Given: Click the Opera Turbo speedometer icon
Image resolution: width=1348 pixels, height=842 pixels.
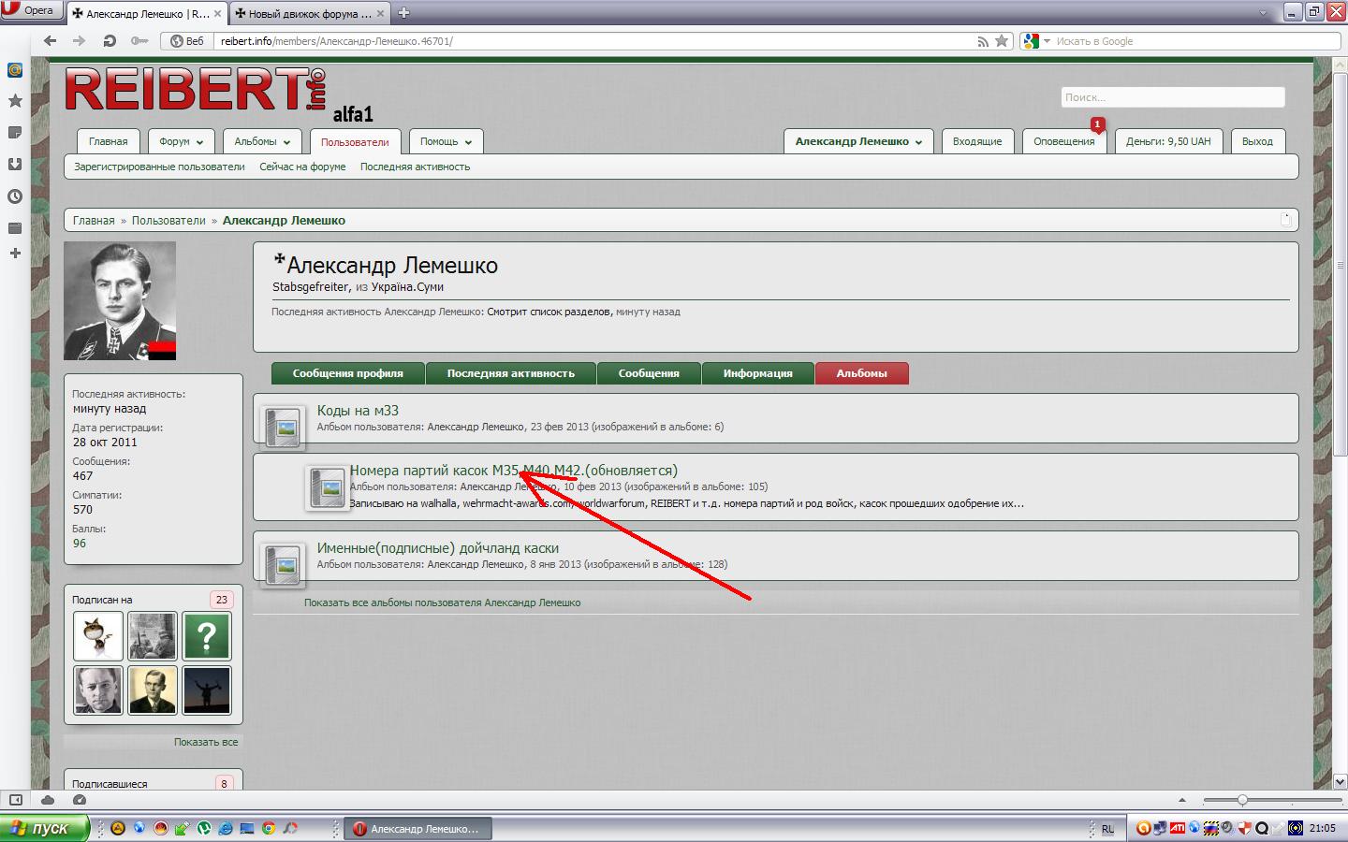Looking at the screenshot, I should [80, 800].
